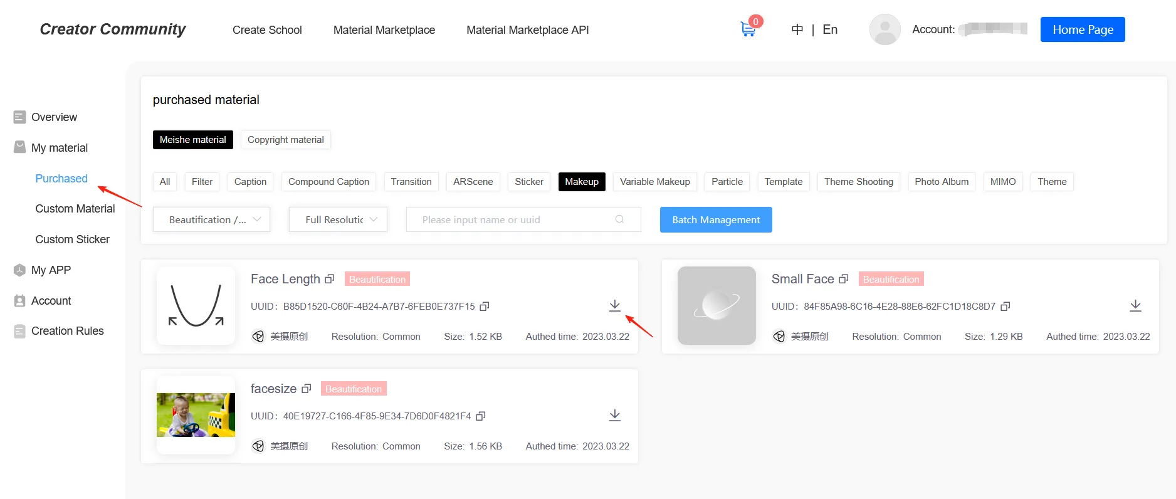The height and width of the screenshot is (499, 1176).
Task: Download the facesize material
Action: coord(614,415)
